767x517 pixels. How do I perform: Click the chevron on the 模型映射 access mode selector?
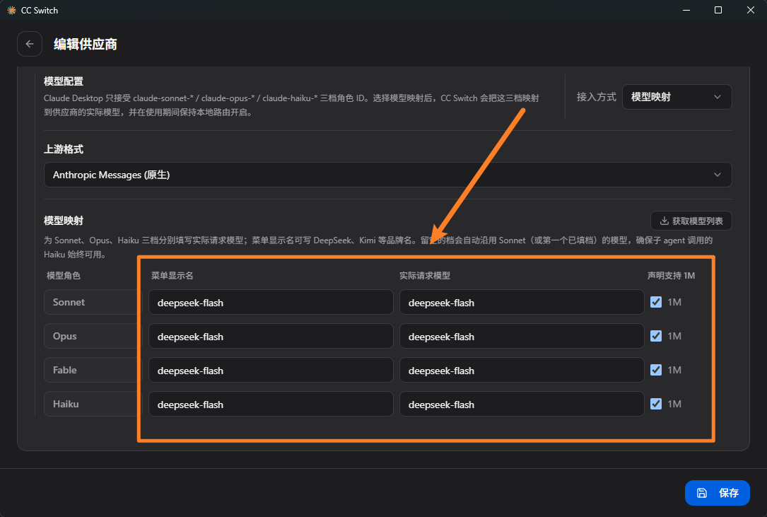pos(717,97)
